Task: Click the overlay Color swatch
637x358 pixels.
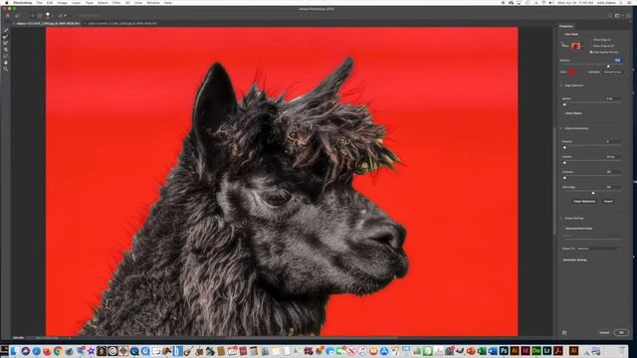Action: (x=572, y=72)
